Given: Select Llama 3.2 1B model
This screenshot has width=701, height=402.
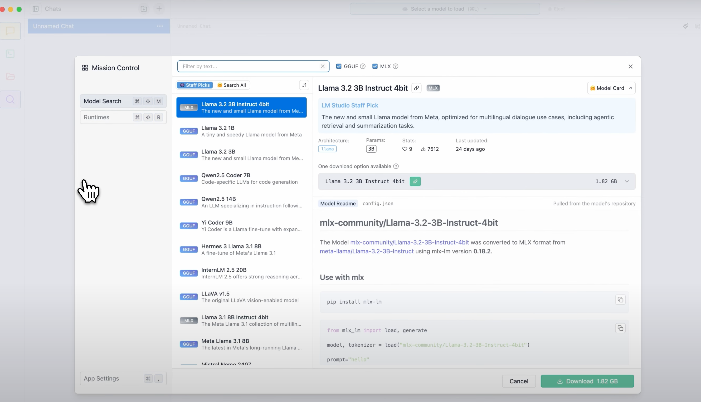Looking at the screenshot, I should [x=241, y=131].
